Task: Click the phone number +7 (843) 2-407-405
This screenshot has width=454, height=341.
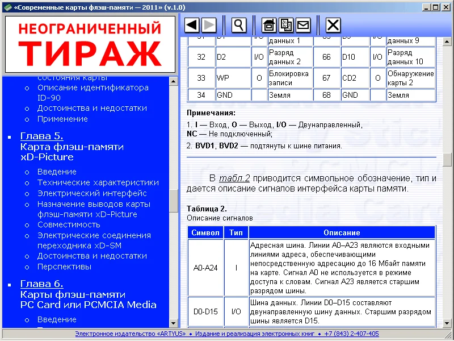Action: [351, 334]
